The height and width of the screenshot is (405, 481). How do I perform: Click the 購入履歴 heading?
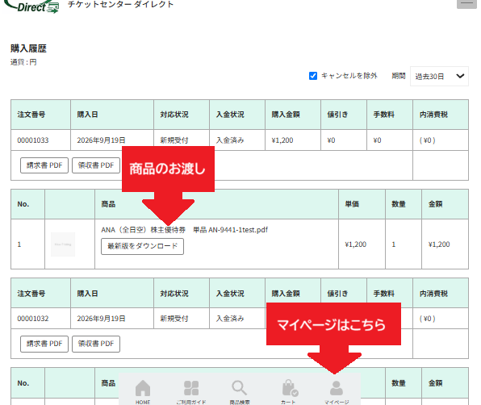pyautogui.click(x=28, y=48)
